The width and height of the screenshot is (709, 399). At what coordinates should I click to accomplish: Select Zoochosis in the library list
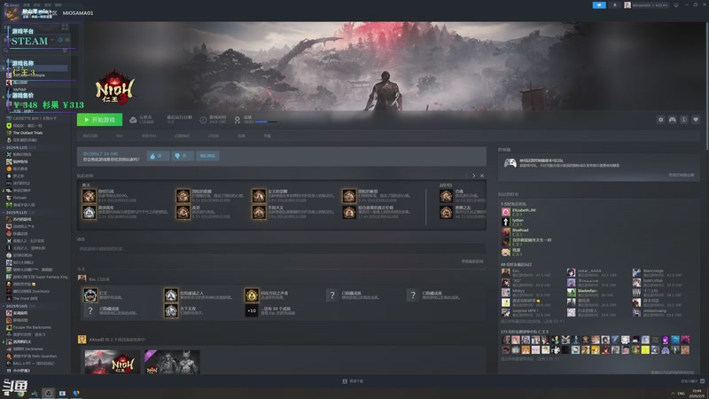(x=32, y=292)
